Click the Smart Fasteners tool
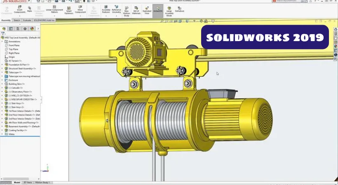This screenshot has width=338, height=185. pos(69,10)
